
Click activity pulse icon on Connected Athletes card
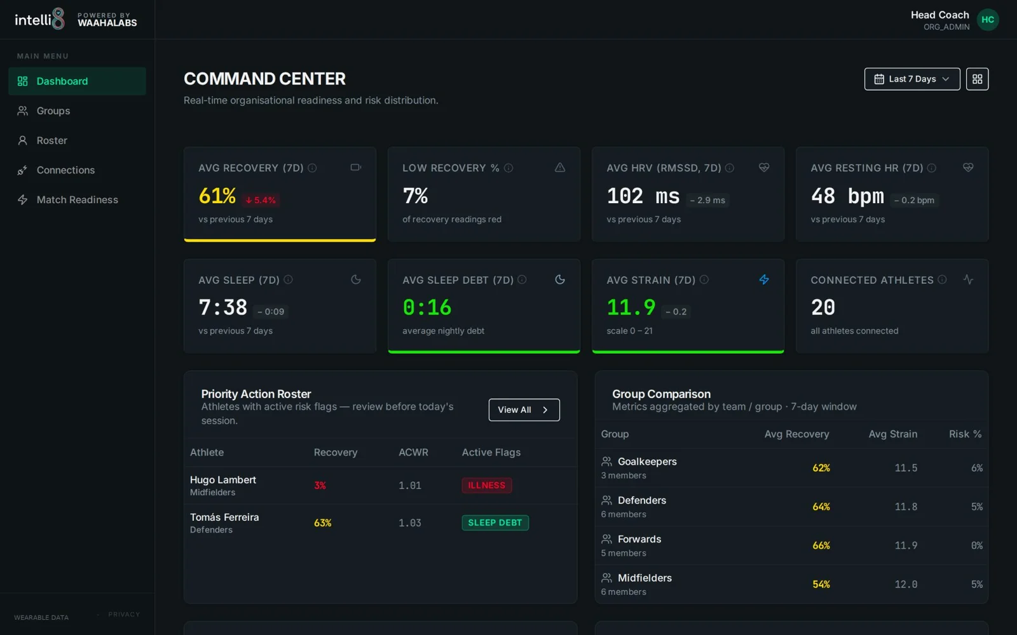tap(968, 279)
